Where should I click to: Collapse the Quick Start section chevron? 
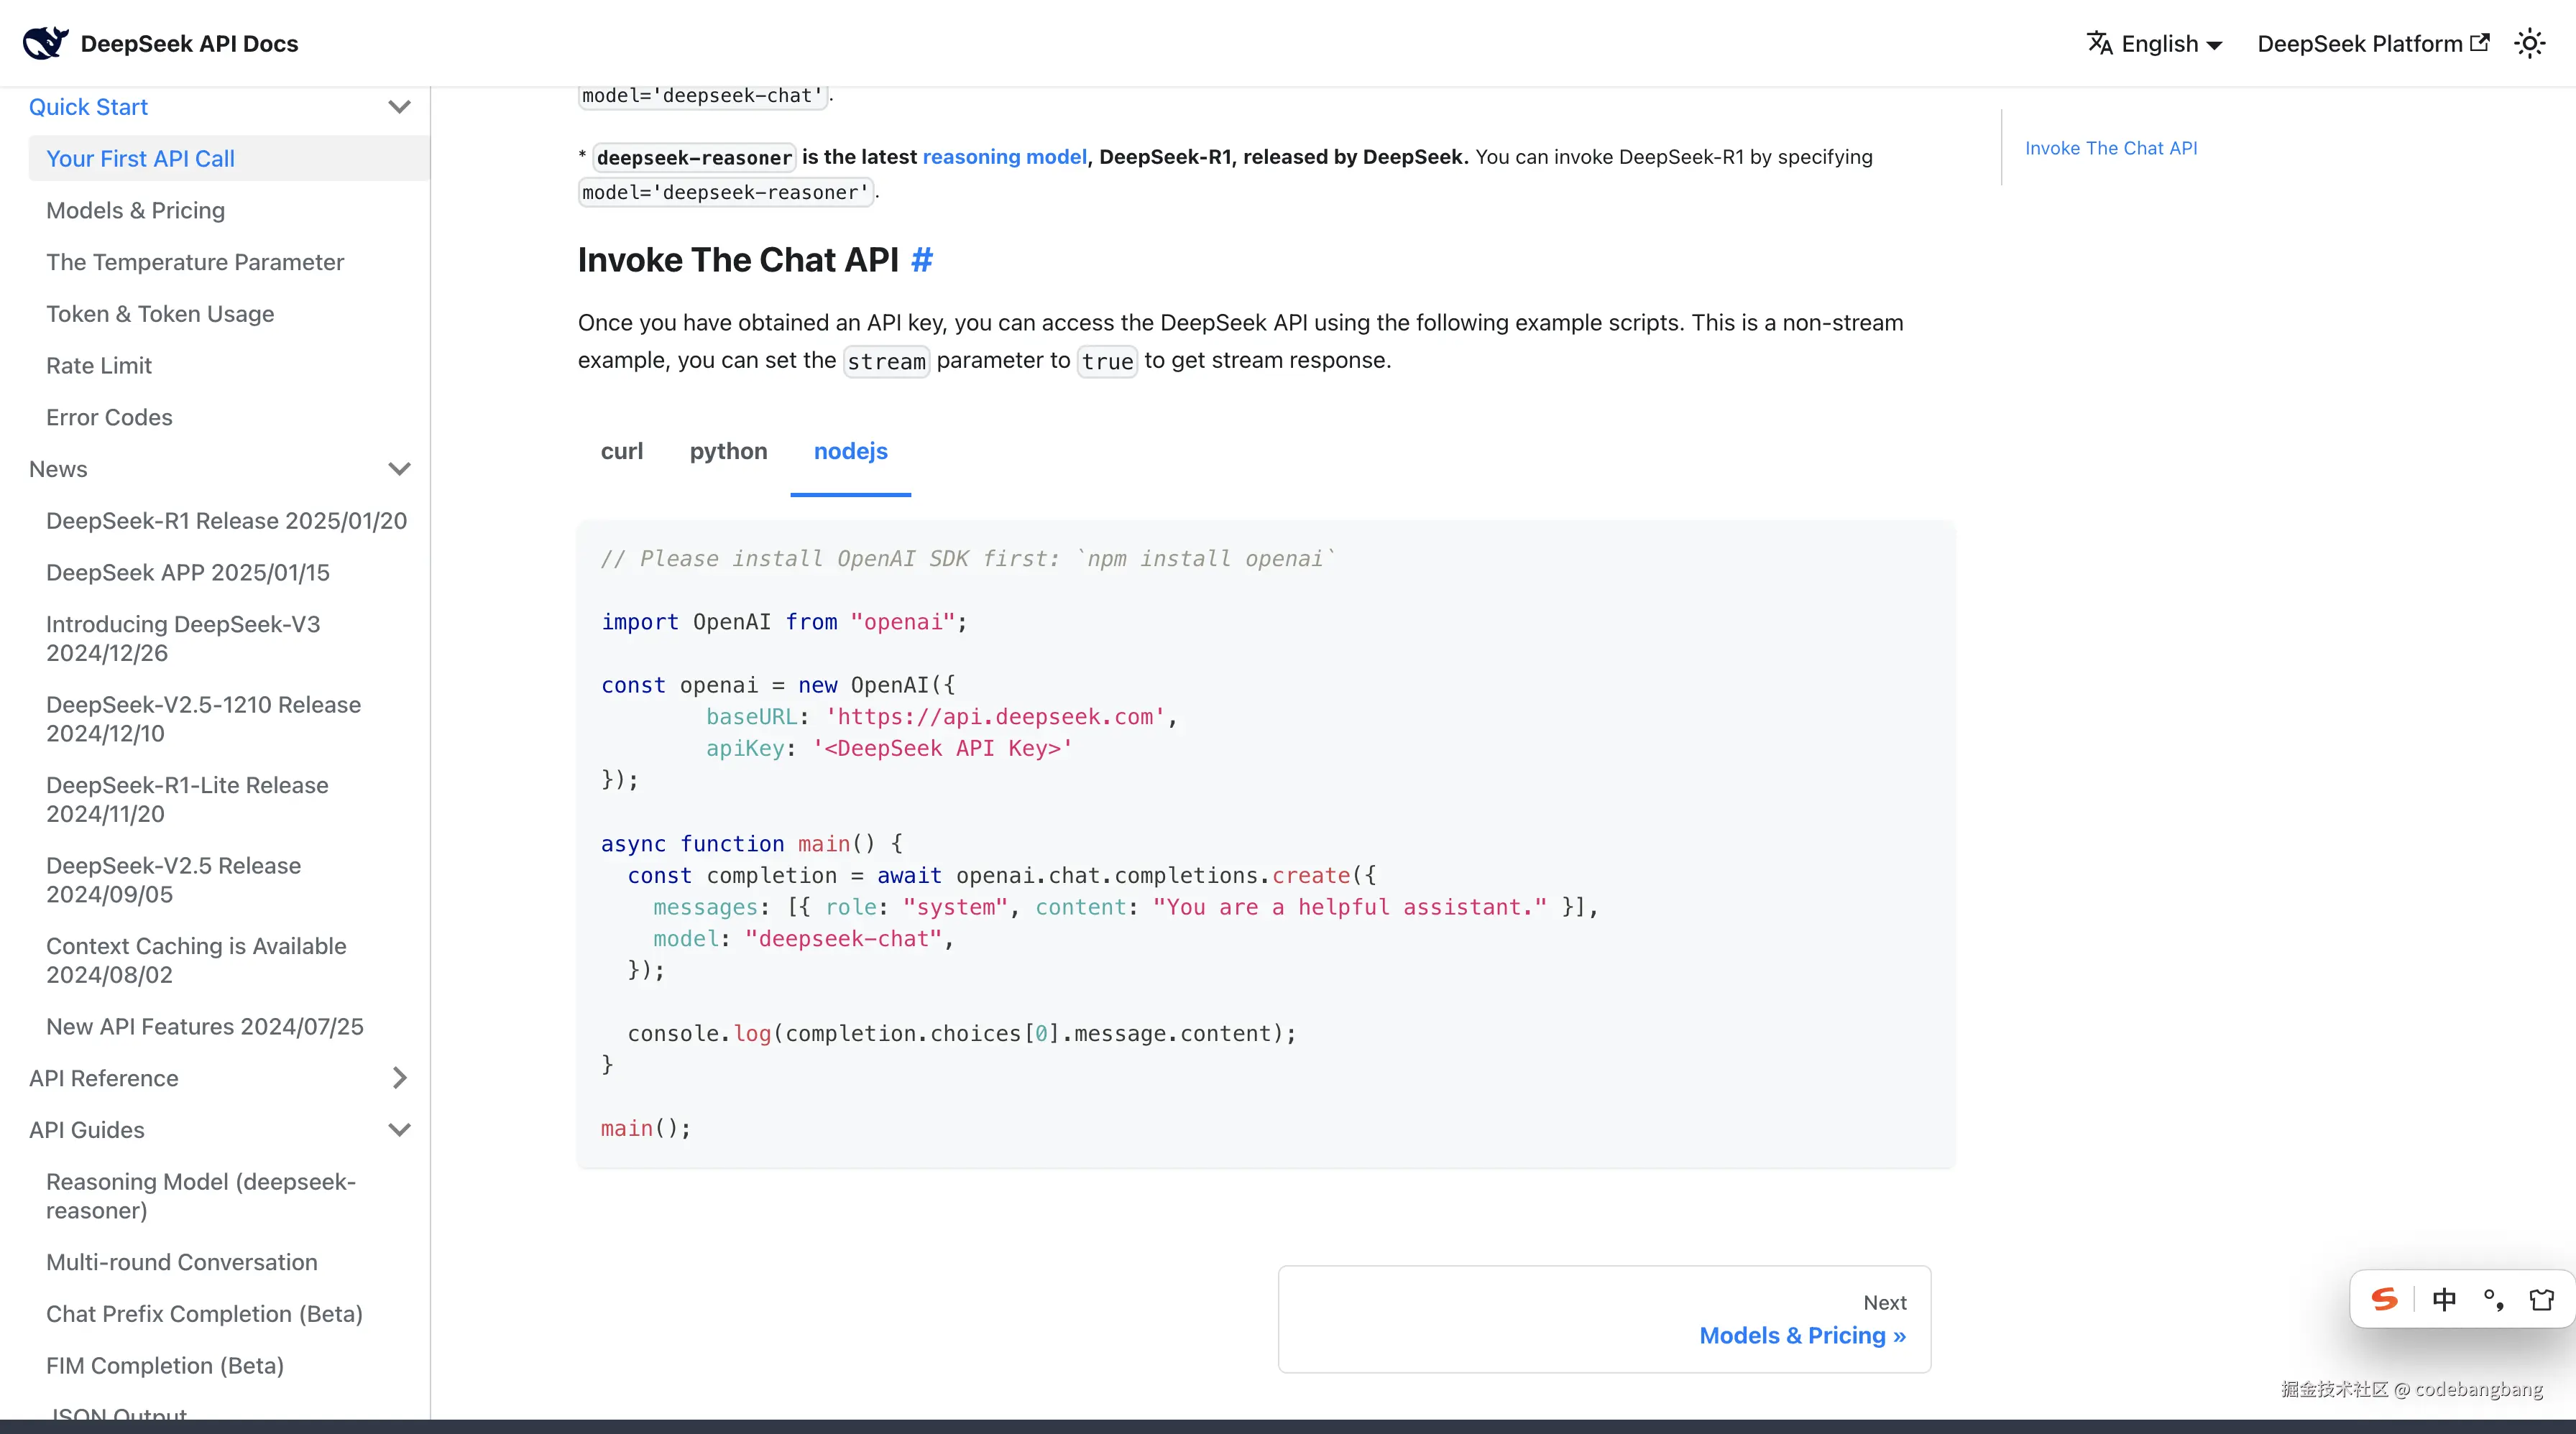pyautogui.click(x=399, y=107)
